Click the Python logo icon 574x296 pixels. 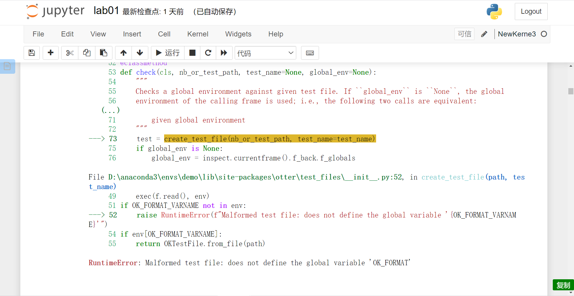click(494, 12)
